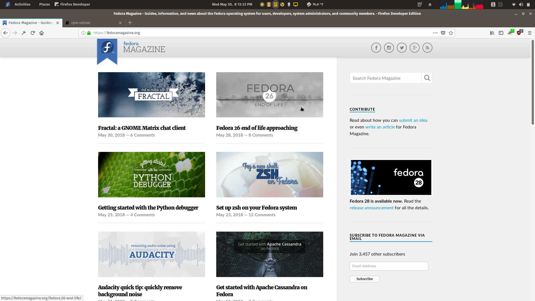Viewport: 535px width, 301px height.
Task: Click the Fedora 28 banner image
Action: click(391, 178)
